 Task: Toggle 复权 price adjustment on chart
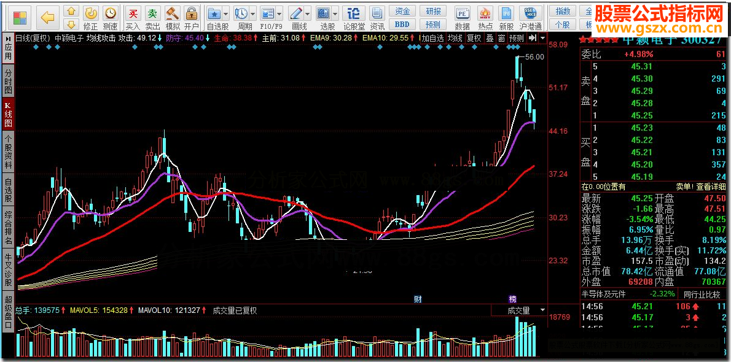[x=474, y=38]
